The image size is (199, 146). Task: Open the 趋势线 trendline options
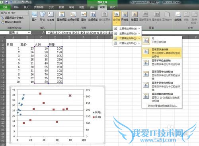178,17
